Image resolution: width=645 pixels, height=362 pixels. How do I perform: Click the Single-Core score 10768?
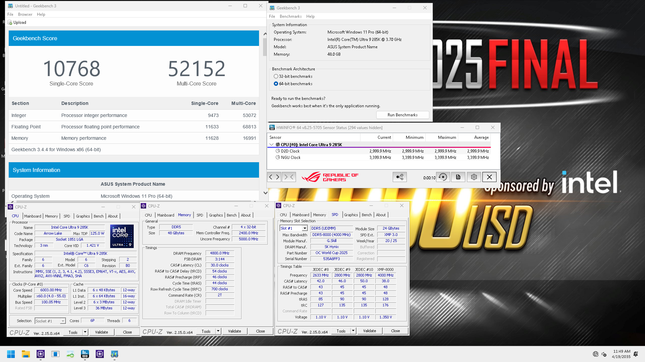(72, 69)
